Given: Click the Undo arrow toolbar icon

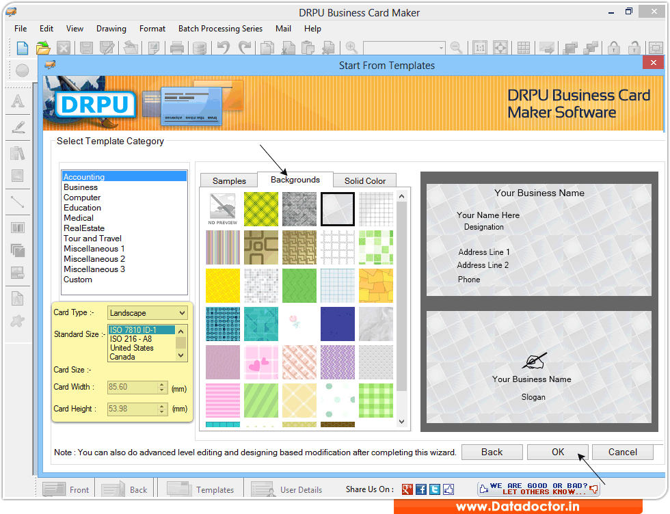Looking at the screenshot, I should click(223, 47).
